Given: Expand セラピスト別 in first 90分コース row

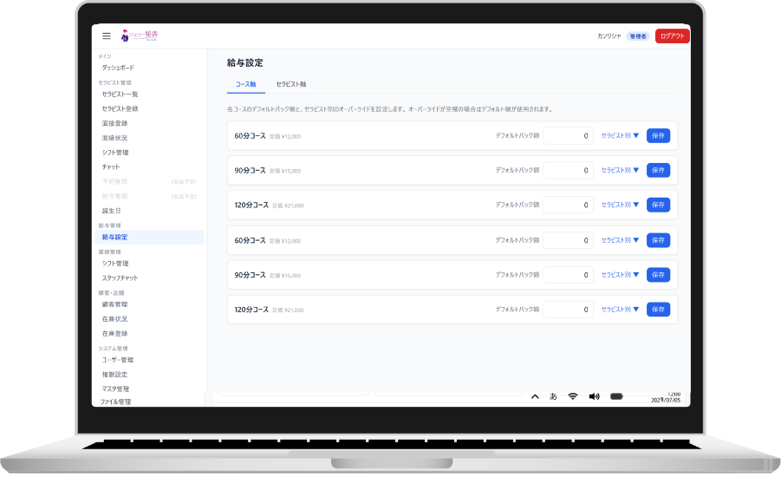Looking at the screenshot, I should 620,170.
